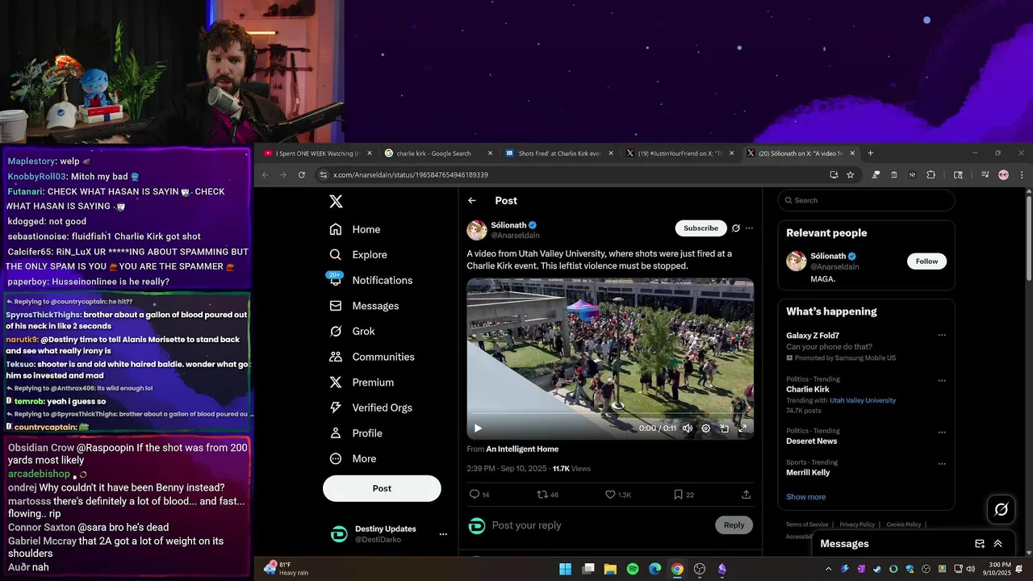The image size is (1033, 581).
Task: Reload the page in Chrome
Action: click(x=302, y=175)
